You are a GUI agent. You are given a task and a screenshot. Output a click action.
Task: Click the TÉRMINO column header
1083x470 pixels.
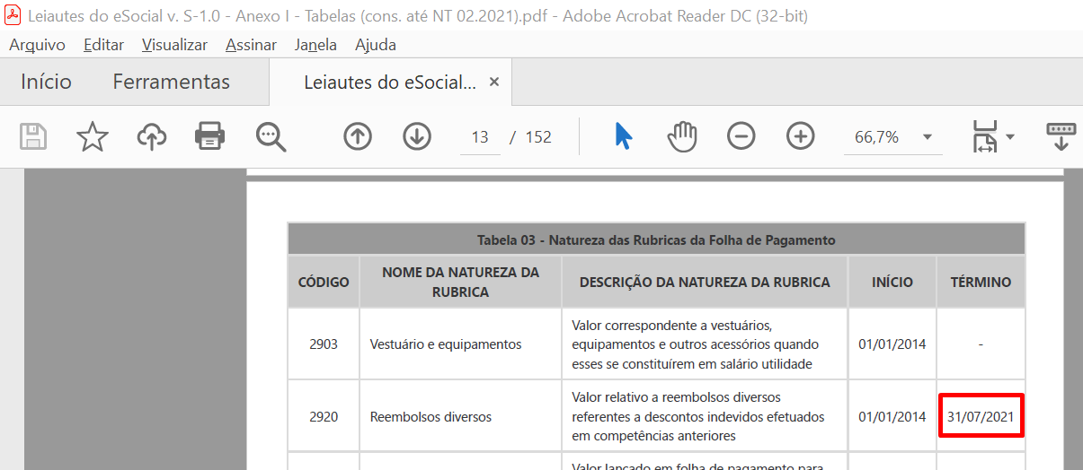(981, 282)
